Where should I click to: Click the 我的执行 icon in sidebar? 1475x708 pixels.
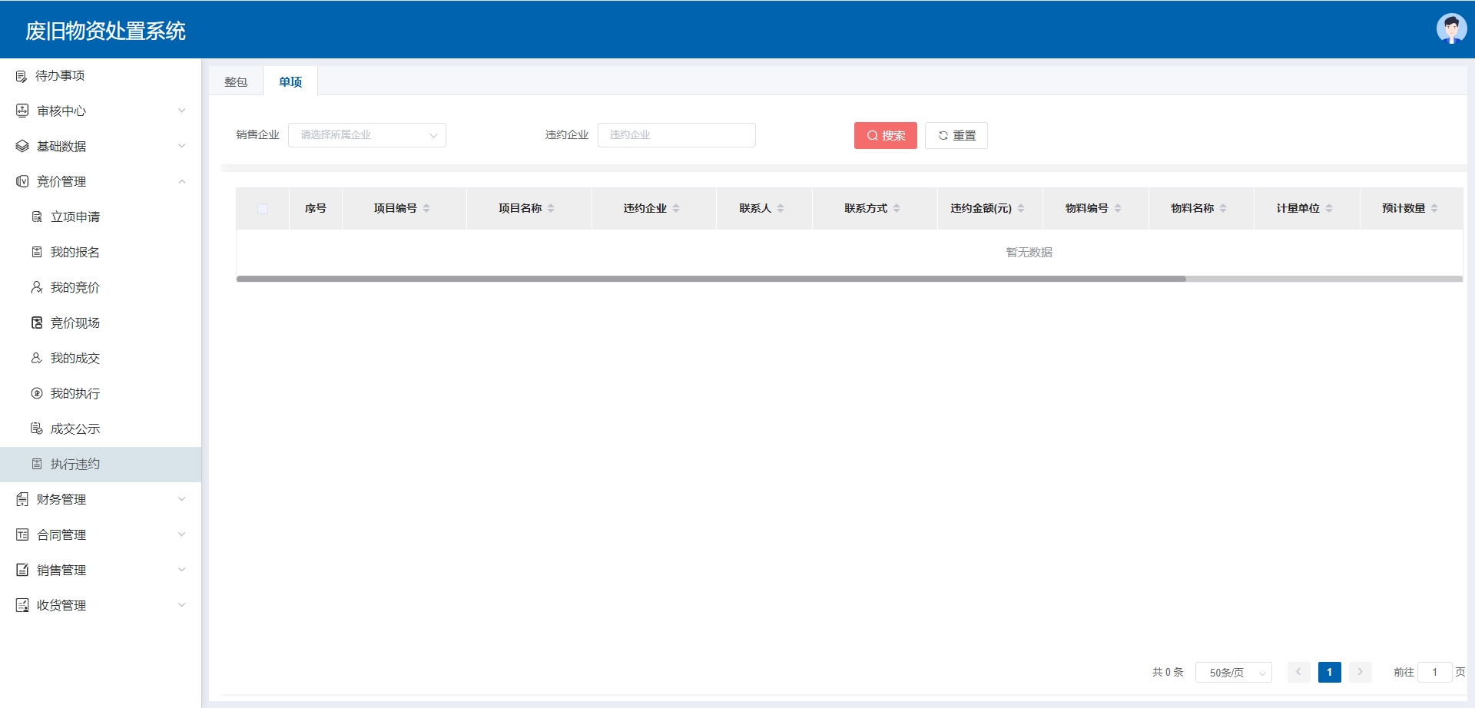(x=37, y=393)
